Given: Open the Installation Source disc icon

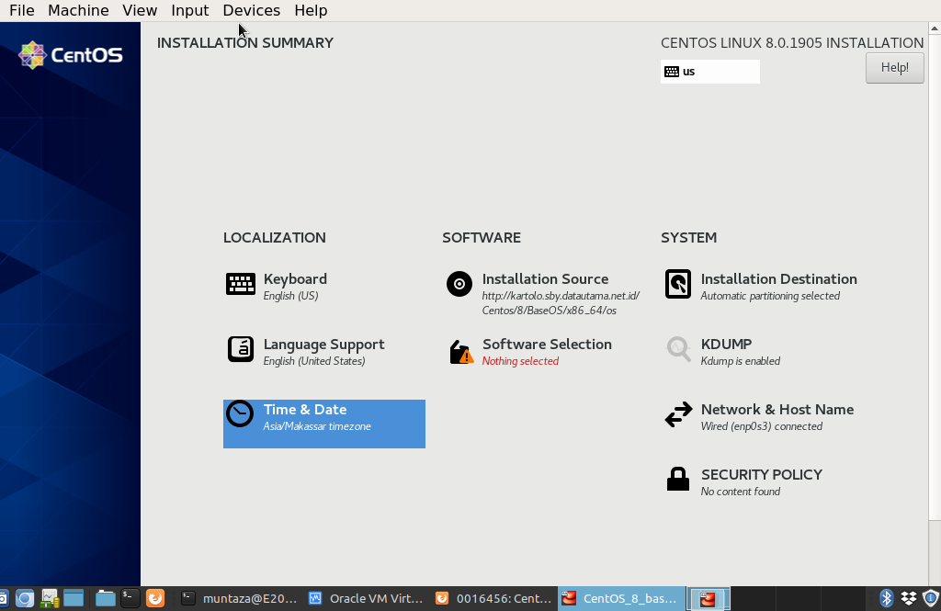Looking at the screenshot, I should pos(459,284).
